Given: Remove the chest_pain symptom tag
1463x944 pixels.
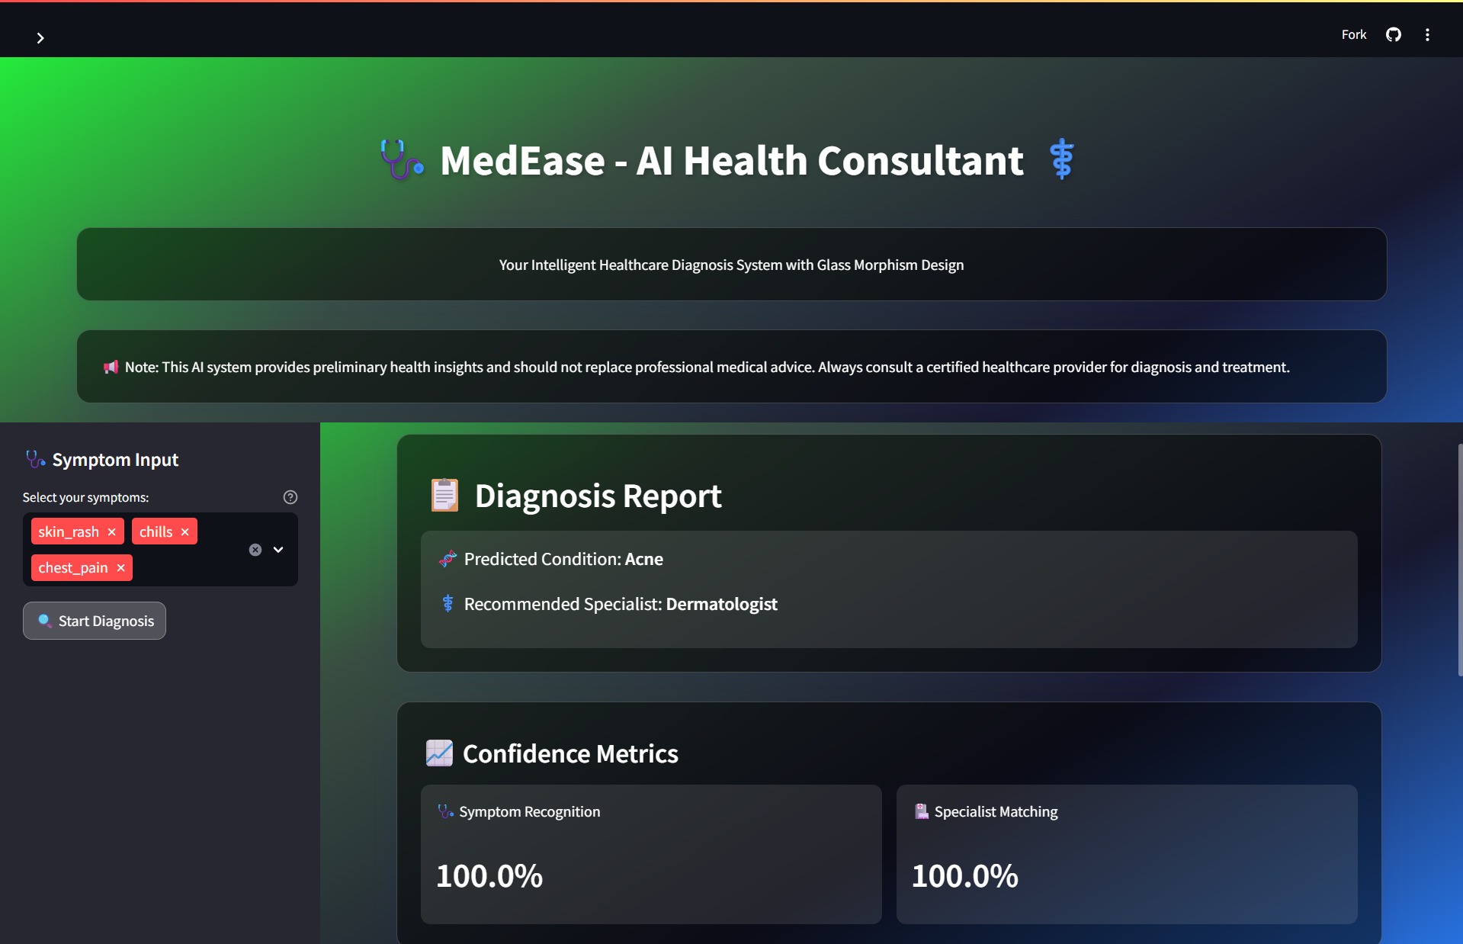Looking at the screenshot, I should point(120,567).
